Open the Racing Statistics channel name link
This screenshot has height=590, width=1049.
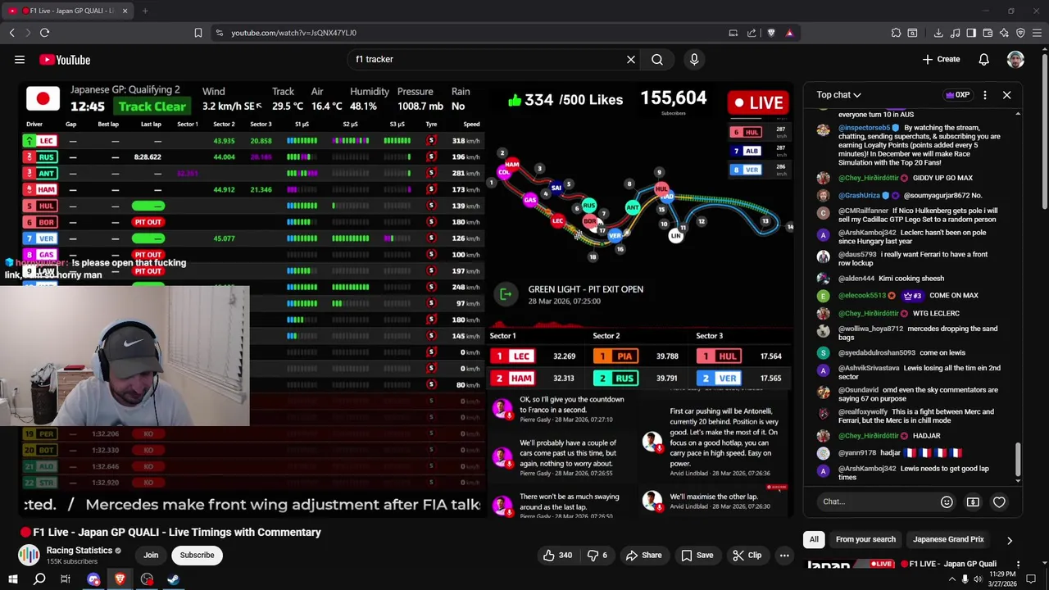click(79, 551)
